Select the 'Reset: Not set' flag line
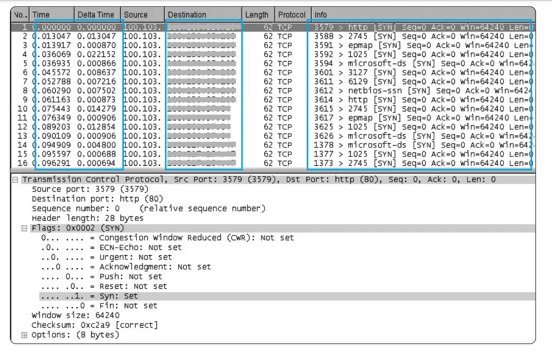This screenshot has width=552, height=352. click(x=104, y=286)
